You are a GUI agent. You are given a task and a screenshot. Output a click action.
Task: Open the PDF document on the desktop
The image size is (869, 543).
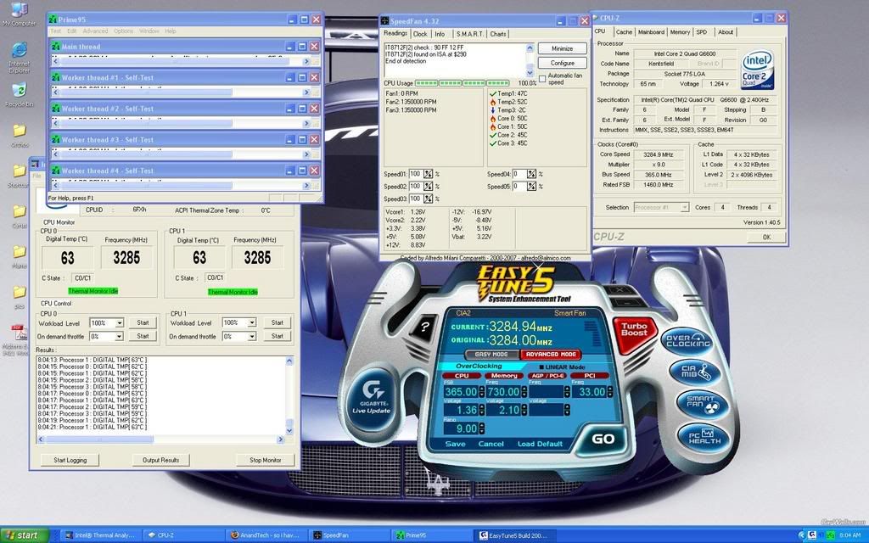click(x=17, y=339)
